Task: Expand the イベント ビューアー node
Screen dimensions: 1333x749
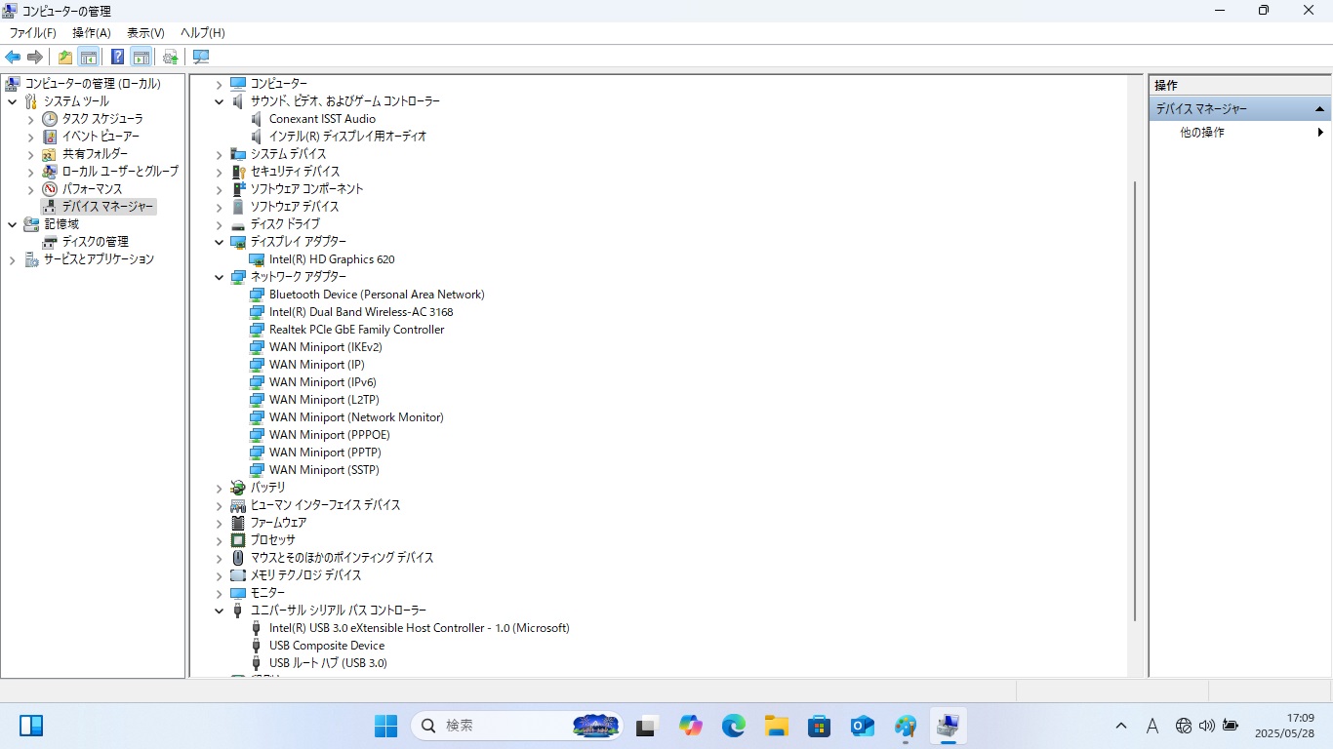Action: pyautogui.click(x=30, y=137)
